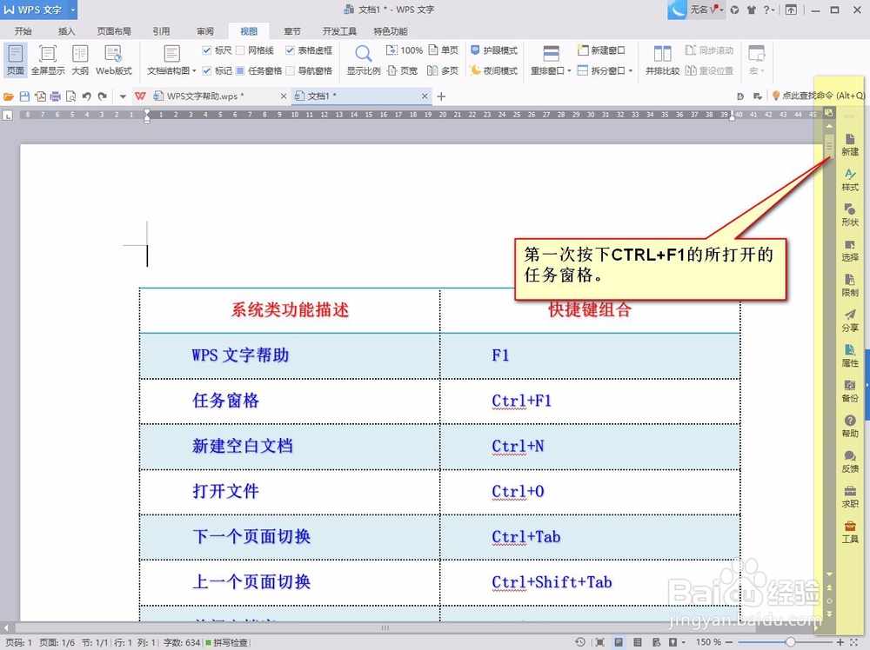The image size is (870, 650).
Task: Switch to Page (页面) view
Action: click(16, 60)
